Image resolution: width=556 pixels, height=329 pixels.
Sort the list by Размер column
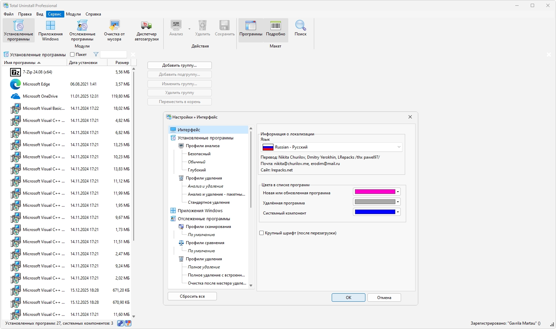[119, 63]
